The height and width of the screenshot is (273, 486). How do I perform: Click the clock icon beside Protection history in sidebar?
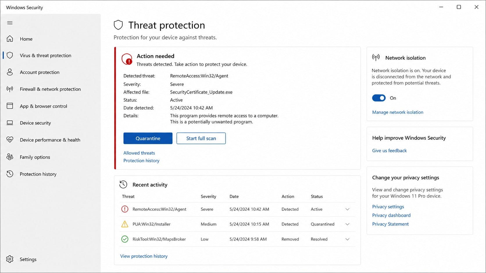[x=10, y=174]
